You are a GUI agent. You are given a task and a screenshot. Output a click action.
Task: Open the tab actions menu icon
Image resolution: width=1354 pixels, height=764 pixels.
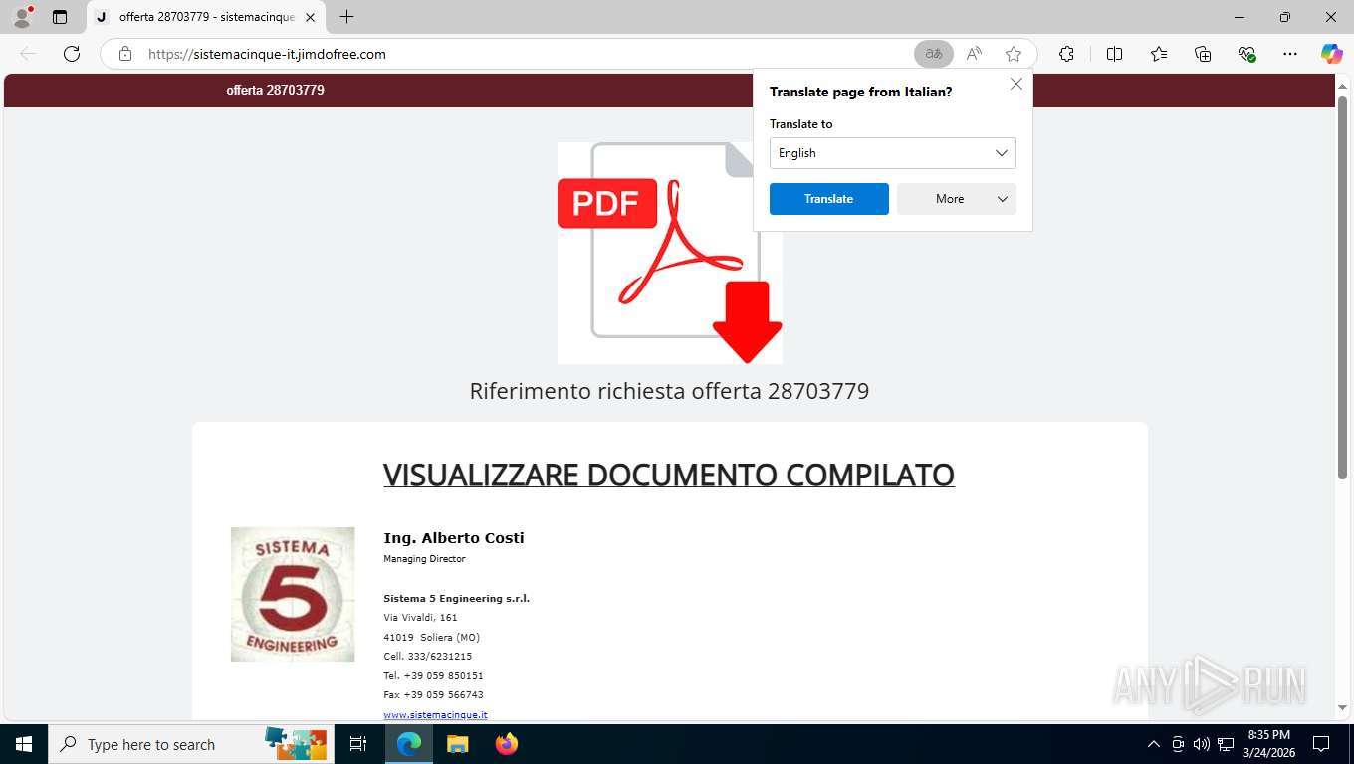pos(60,17)
